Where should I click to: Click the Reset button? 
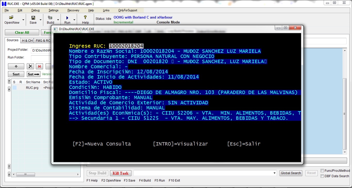point(311,173)
